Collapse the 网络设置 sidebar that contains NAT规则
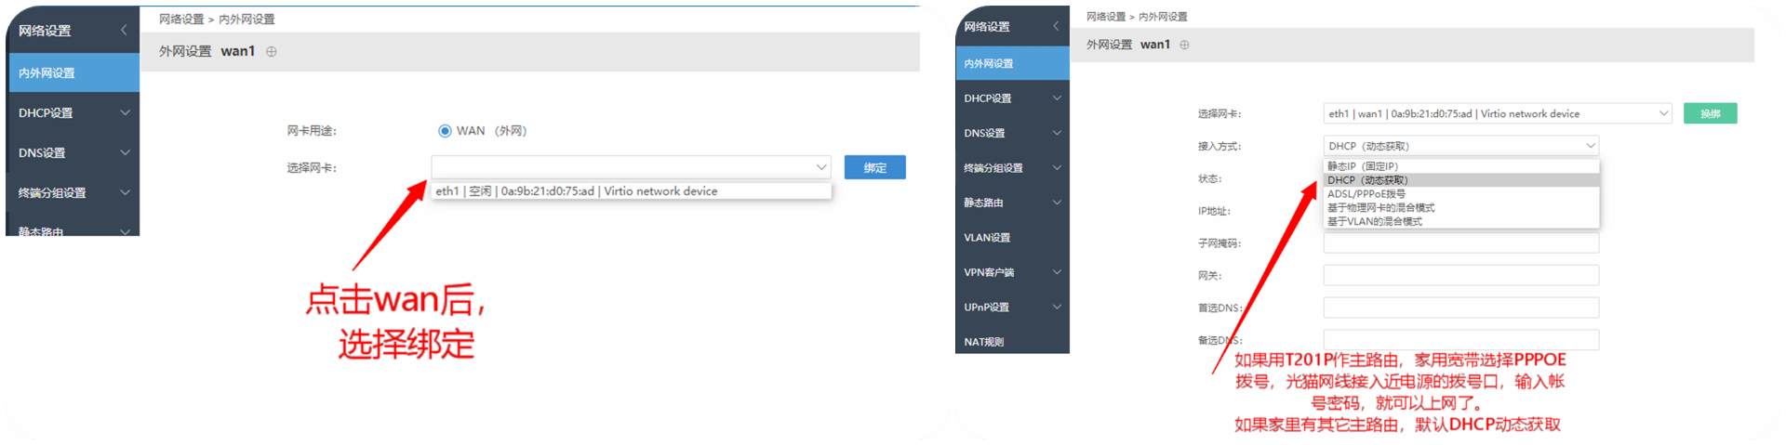Screen dimensions: 1786x445 tap(1056, 26)
